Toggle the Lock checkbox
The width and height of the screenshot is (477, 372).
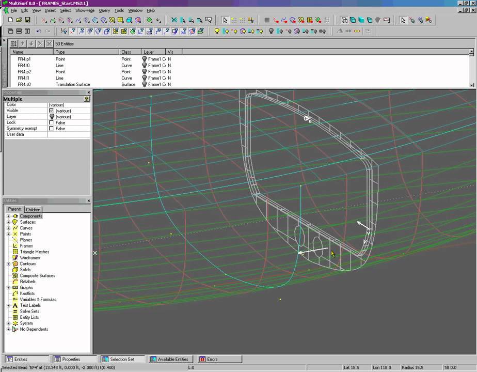tap(51, 122)
